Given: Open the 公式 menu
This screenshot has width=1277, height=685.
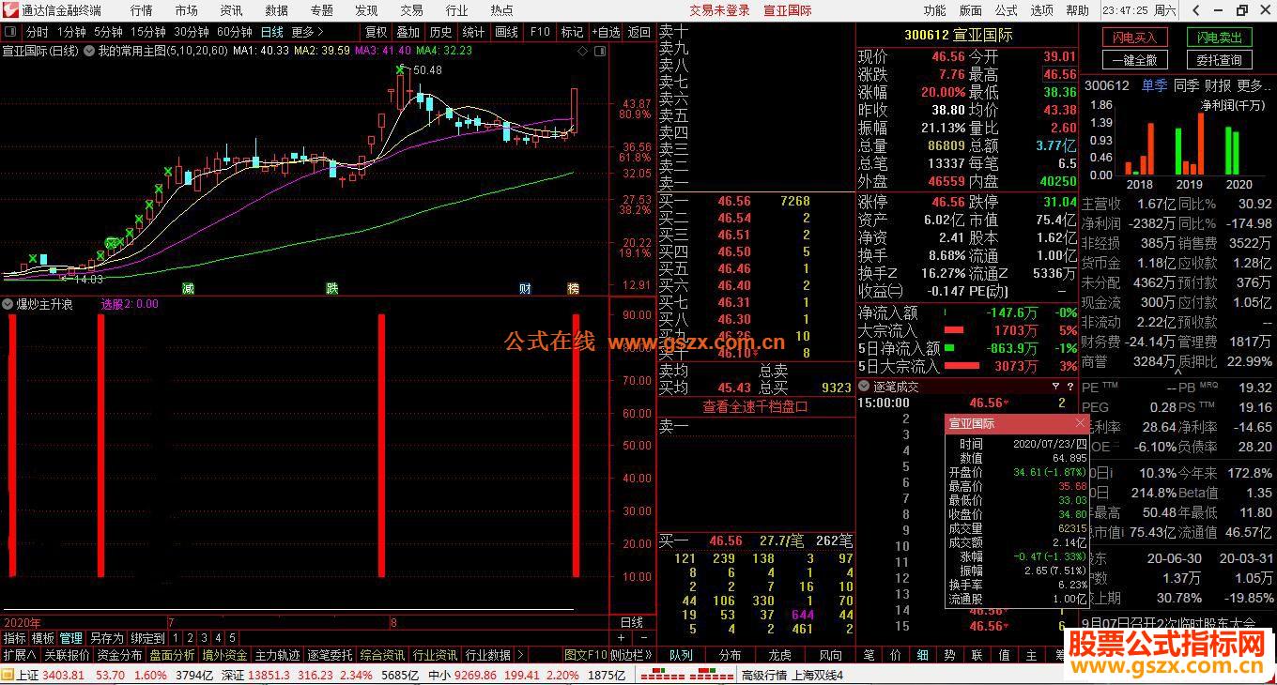Looking at the screenshot, I should (1007, 10).
